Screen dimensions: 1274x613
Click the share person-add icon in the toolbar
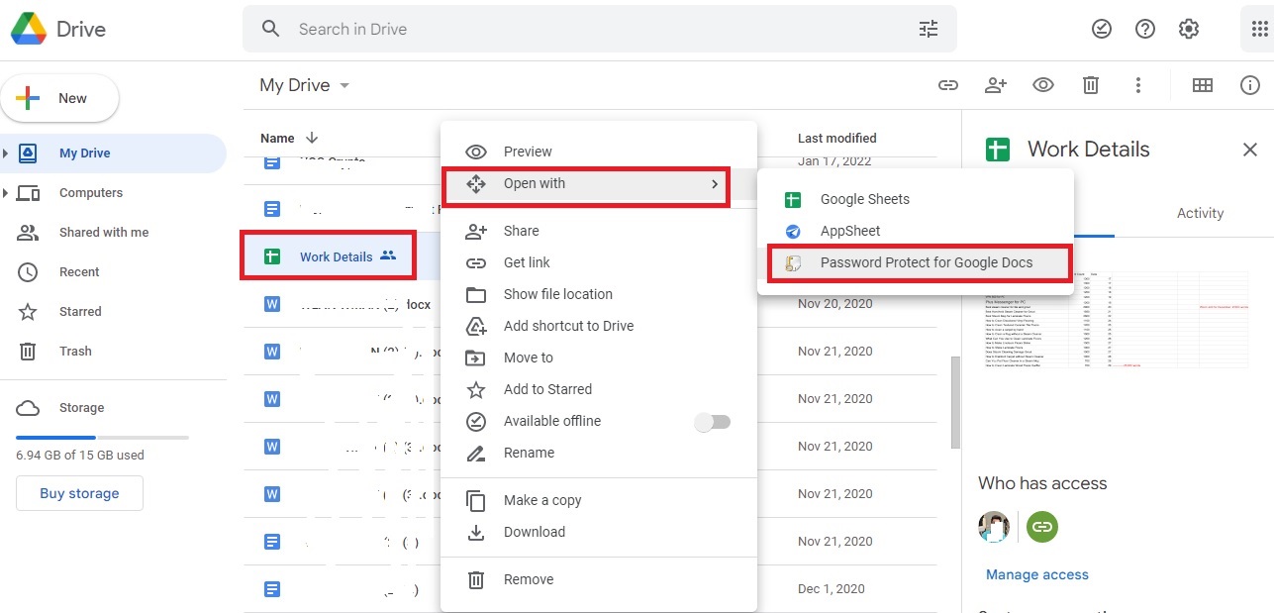pos(996,85)
